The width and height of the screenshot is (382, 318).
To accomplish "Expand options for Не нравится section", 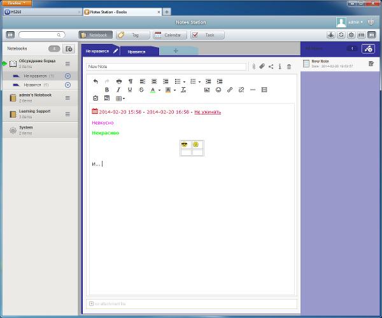I will point(68,76).
